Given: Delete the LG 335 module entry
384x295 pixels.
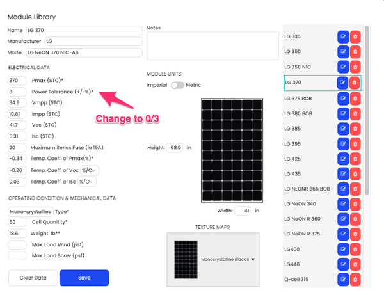Looking at the screenshot, I should pos(355,36).
